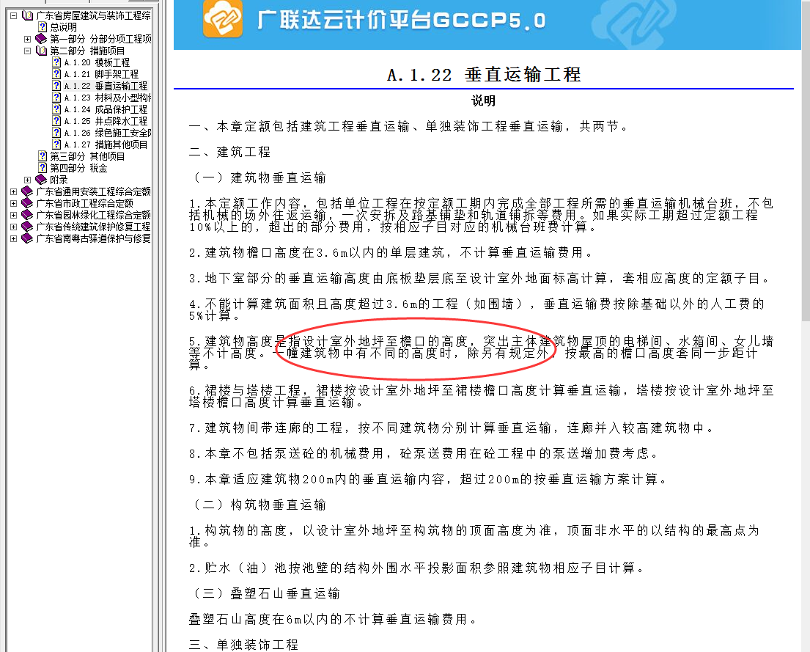
Task: Expand the 广东省南粤古驿道保护与修复 node
Action: 14,238
